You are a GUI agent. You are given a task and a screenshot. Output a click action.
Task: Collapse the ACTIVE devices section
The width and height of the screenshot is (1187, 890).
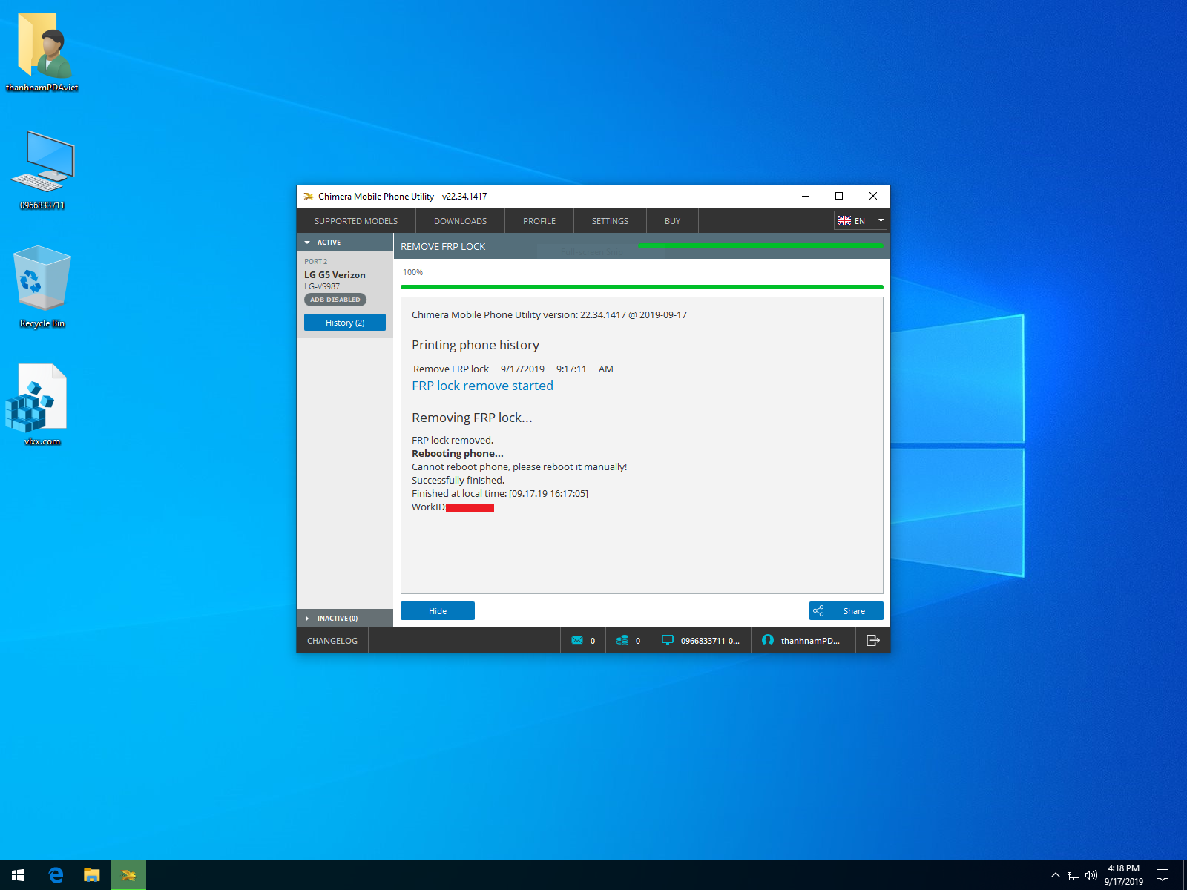(345, 243)
